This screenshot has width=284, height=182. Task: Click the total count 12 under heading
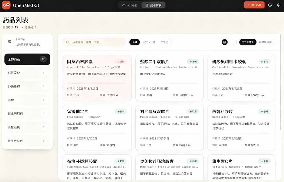pos(16,27)
